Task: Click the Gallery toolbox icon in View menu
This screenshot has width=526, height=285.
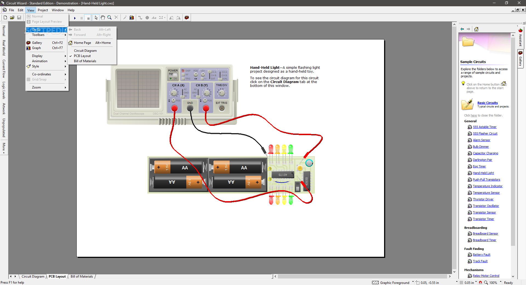Action: [28, 43]
